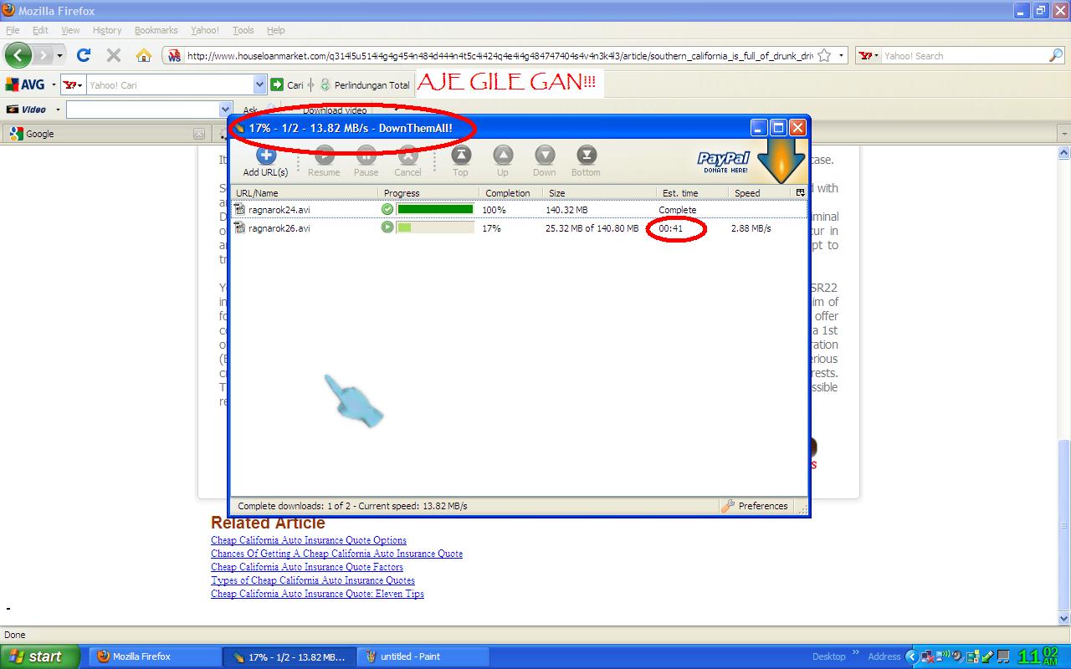
Task: Click the Video toolbar logo
Action: coord(26,110)
